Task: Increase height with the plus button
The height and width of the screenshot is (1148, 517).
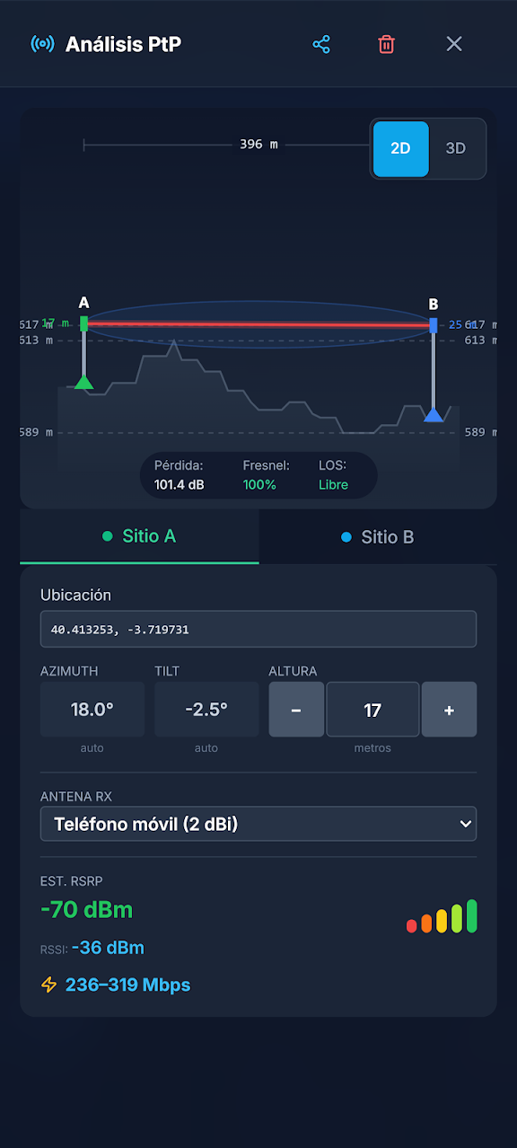Action: point(449,710)
